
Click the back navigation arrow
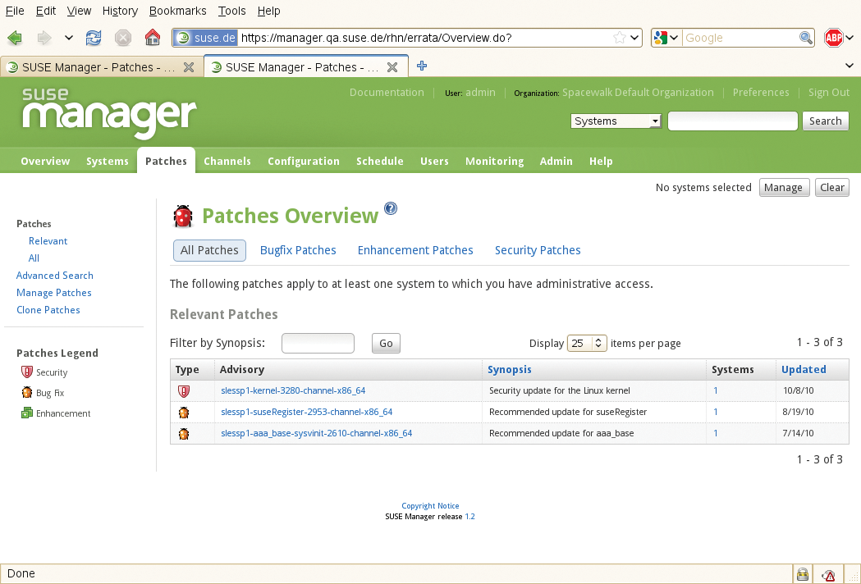pos(14,37)
